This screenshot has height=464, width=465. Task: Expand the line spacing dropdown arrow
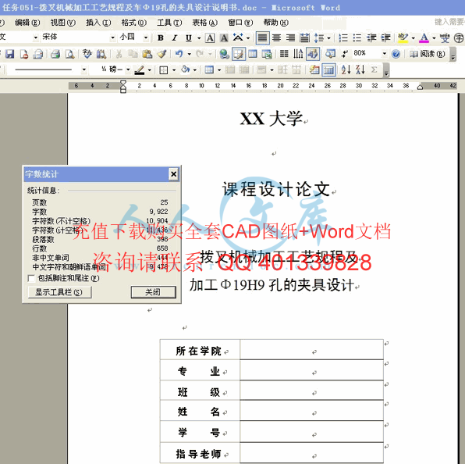point(328,38)
